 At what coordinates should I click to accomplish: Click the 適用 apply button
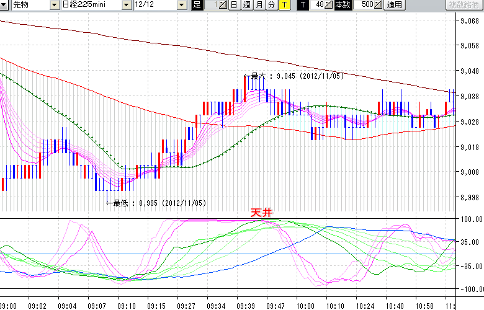click(x=394, y=5)
